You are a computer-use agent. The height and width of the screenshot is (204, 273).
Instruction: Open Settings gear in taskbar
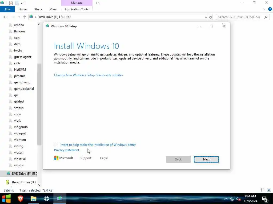[46, 199]
